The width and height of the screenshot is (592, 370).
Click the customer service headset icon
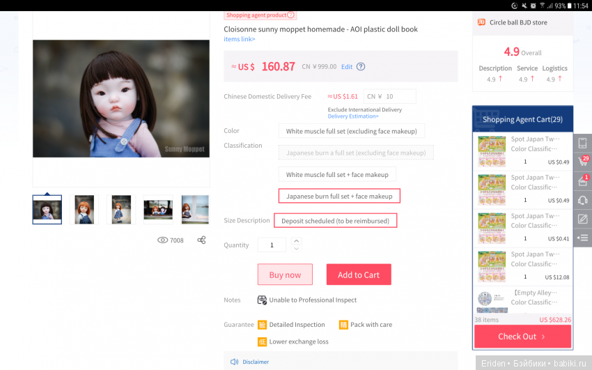582,200
